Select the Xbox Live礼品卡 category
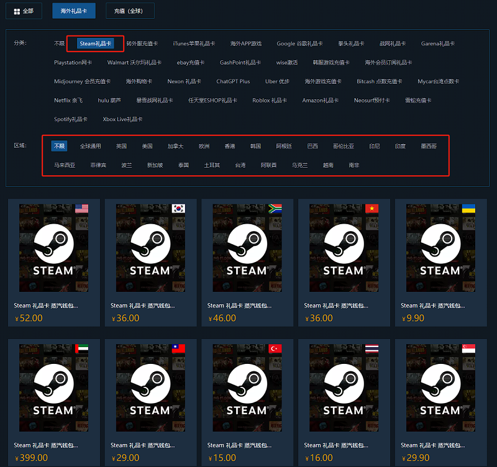The image size is (497, 467). pyautogui.click(x=122, y=119)
